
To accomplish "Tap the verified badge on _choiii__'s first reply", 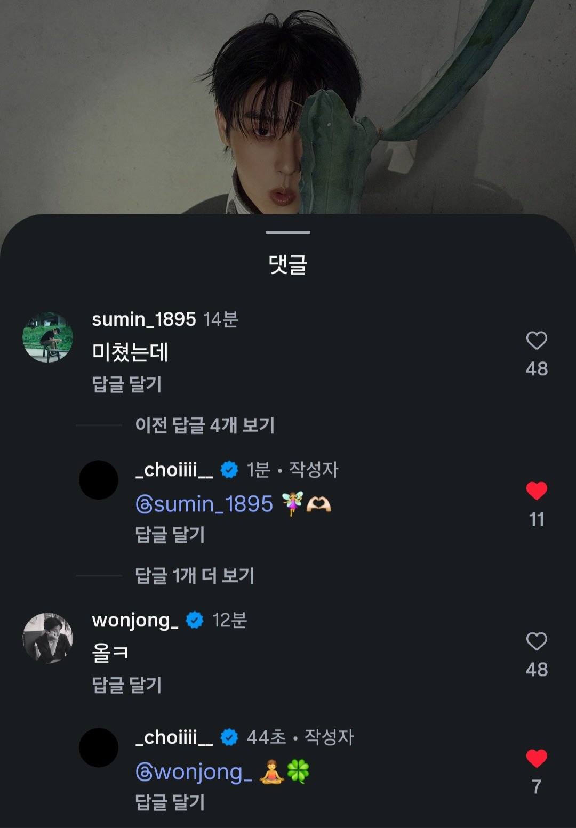I will 229,470.
